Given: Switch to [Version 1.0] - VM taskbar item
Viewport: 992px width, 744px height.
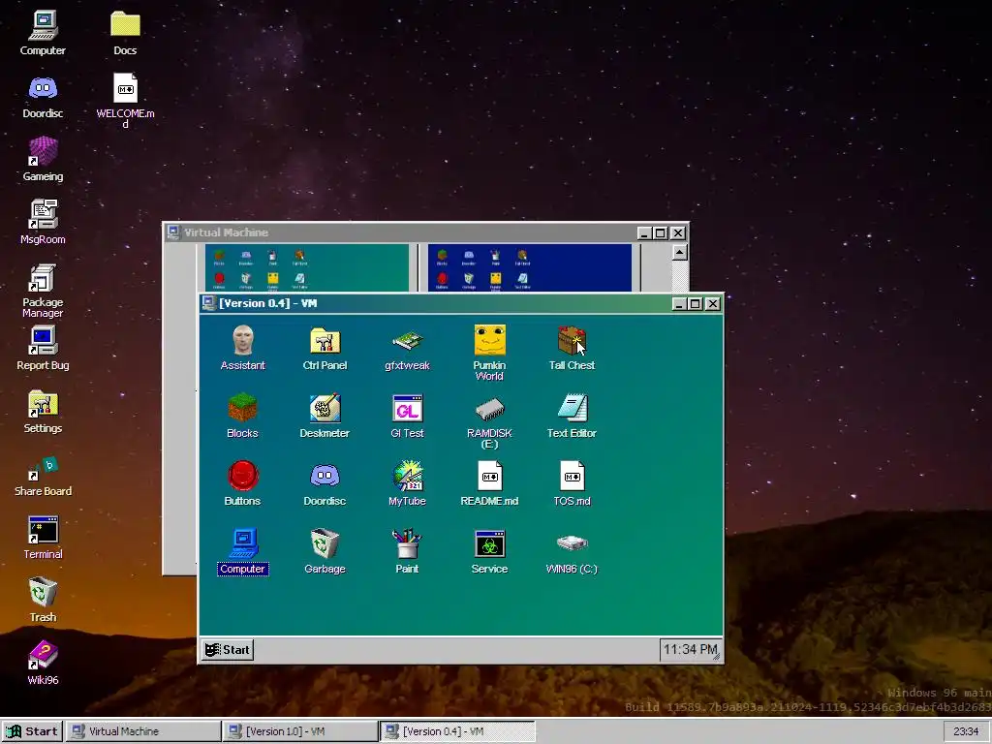Looking at the screenshot, I should 300,731.
